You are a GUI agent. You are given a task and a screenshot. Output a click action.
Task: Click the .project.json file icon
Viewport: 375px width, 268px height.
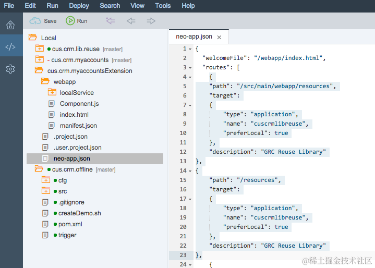point(45,137)
